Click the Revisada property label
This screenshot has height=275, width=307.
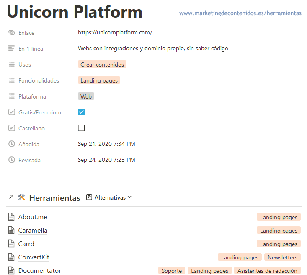[x=29, y=160]
